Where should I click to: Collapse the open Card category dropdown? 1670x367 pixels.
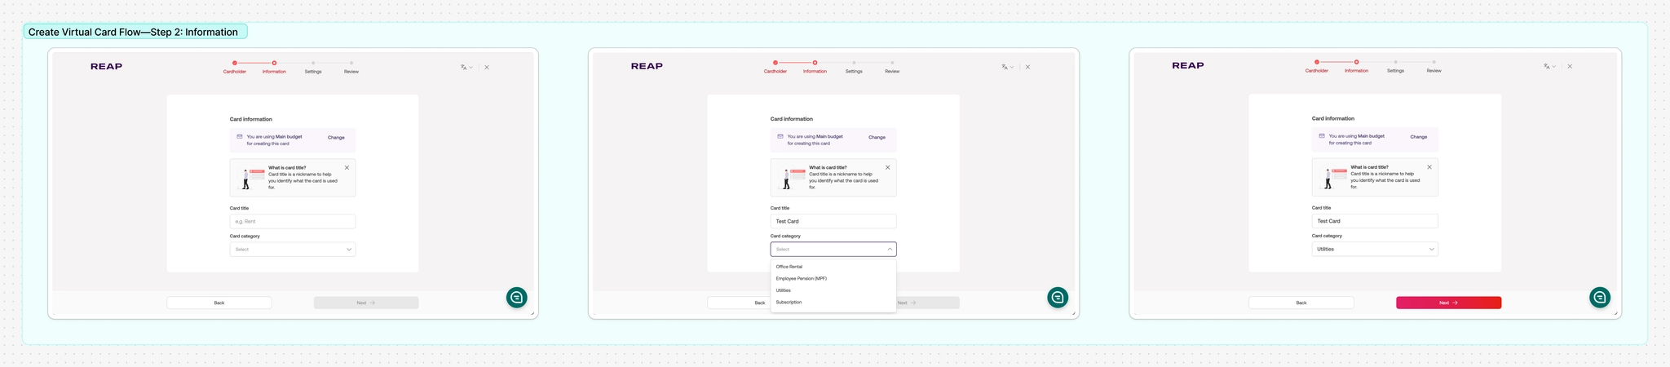pyautogui.click(x=833, y=250)
